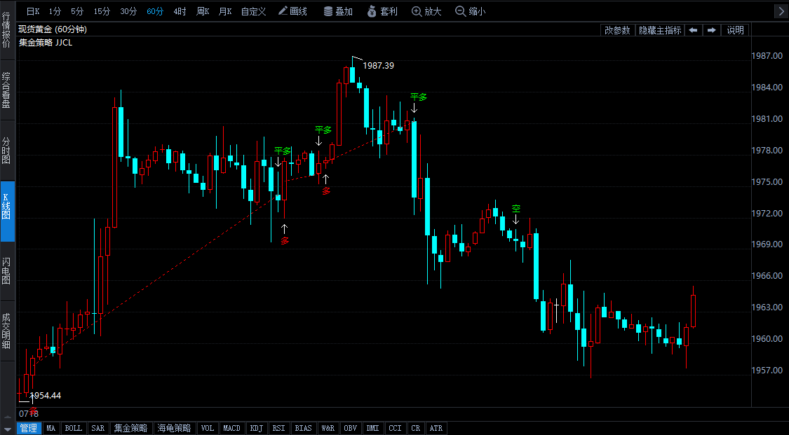
Task: Show the KDJ indicator
Action: (x=257, y=428)
